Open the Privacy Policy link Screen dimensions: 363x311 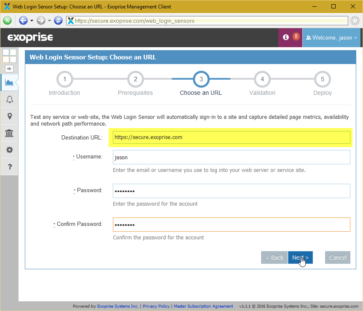click(156, 306)
